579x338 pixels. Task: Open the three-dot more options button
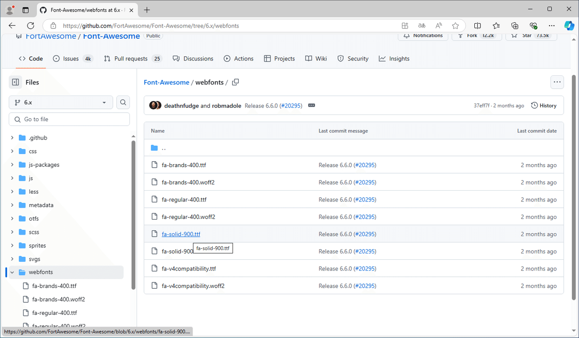pyautogui.click(x=557, y=83)
